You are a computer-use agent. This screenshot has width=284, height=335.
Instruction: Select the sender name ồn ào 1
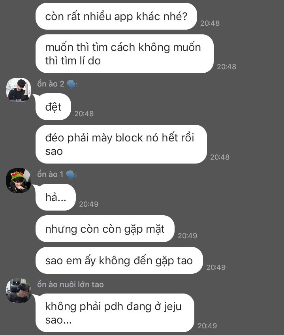50,174
